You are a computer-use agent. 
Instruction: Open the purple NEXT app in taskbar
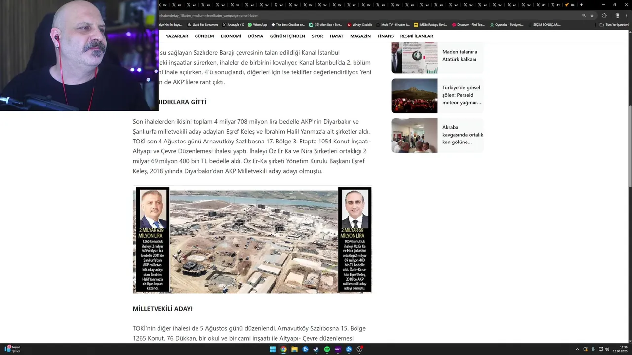pos(338,349)
